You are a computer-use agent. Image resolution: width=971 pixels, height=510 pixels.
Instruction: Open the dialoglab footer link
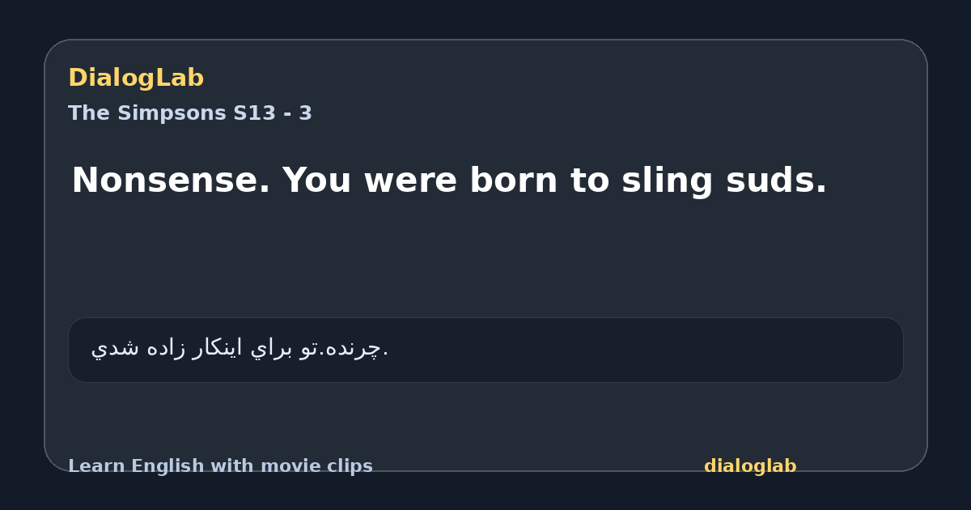(x=750, y=466)
